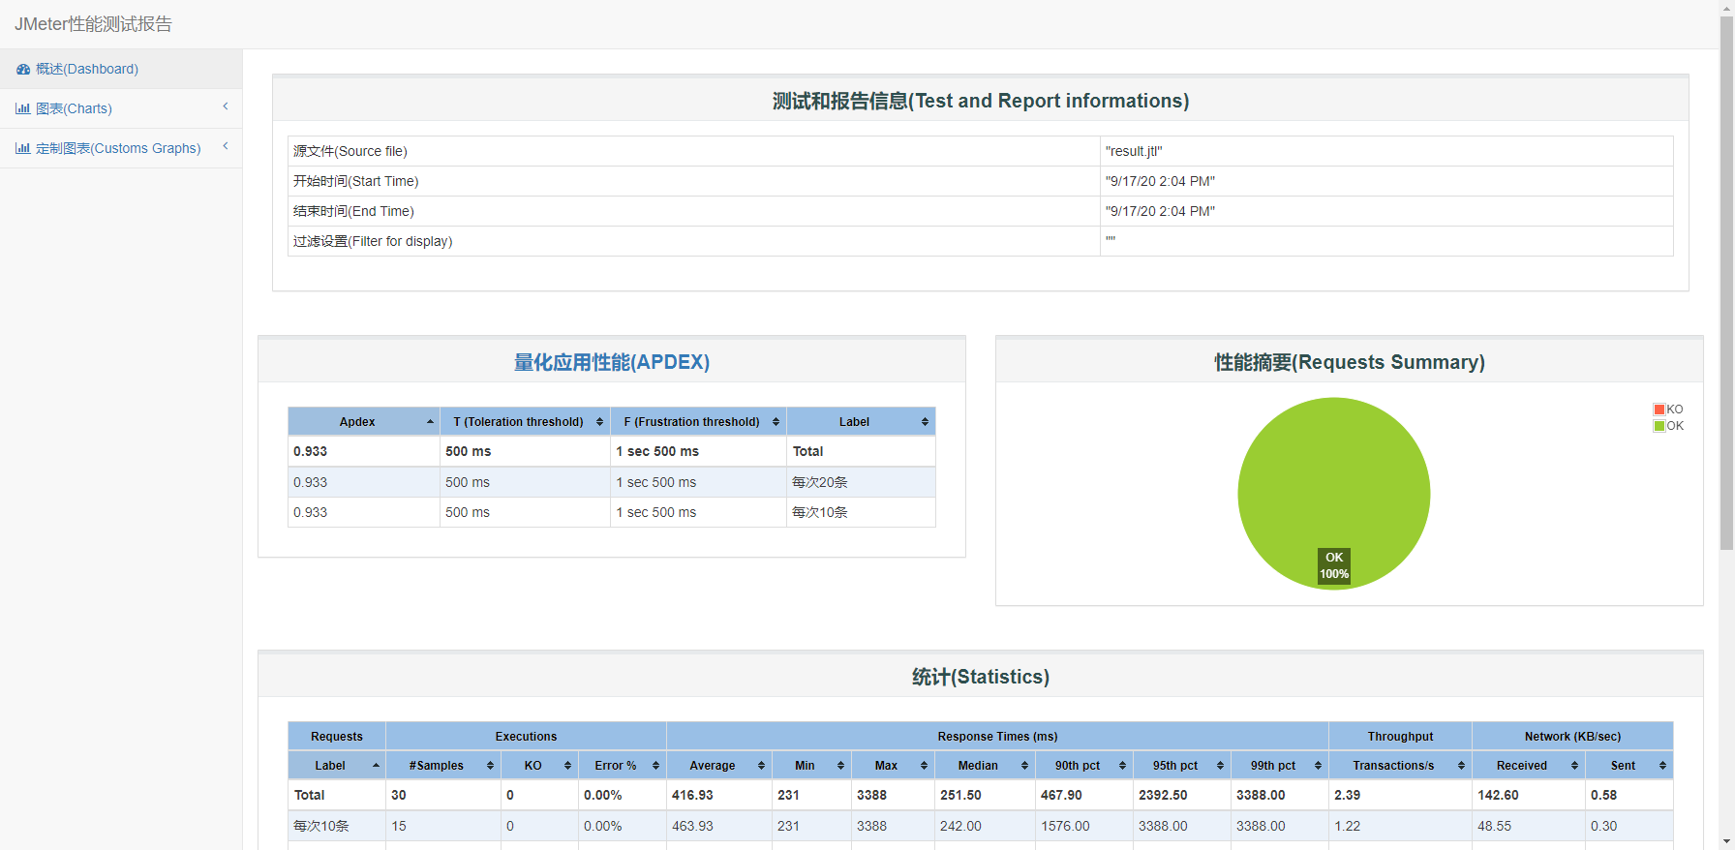Toggle the OK legend swatch in pie chart
1735x850 pixels.
pos(1659,426)
